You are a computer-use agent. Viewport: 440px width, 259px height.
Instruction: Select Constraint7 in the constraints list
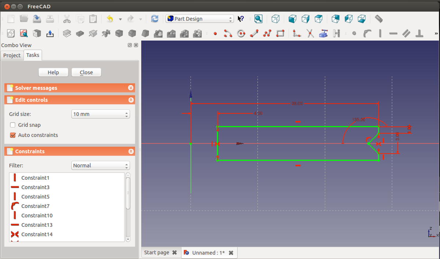tap(35, 206)
